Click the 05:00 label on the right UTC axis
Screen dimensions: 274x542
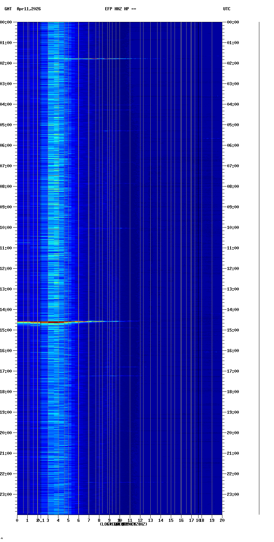pos(233,125)
